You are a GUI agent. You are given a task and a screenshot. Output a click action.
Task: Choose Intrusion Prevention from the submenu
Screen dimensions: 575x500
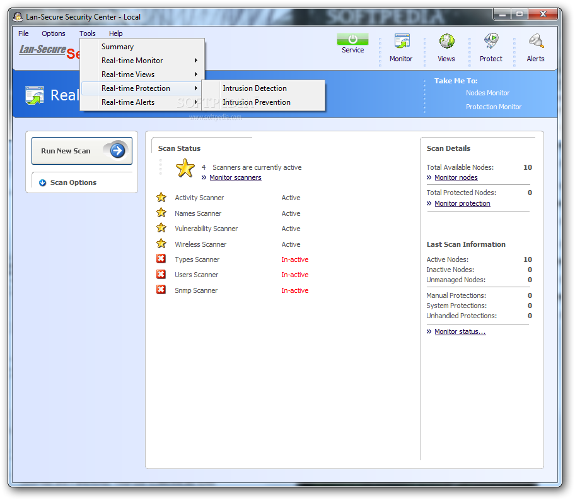[x=263, y=102]
